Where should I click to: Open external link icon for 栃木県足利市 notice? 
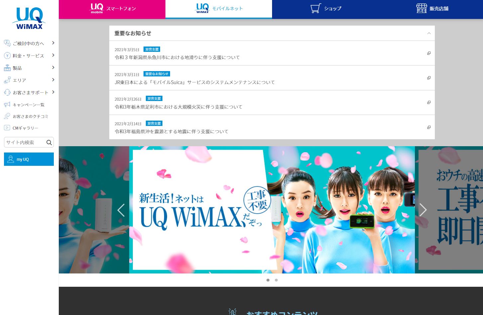pyautogui.click(x=429, y=102)
